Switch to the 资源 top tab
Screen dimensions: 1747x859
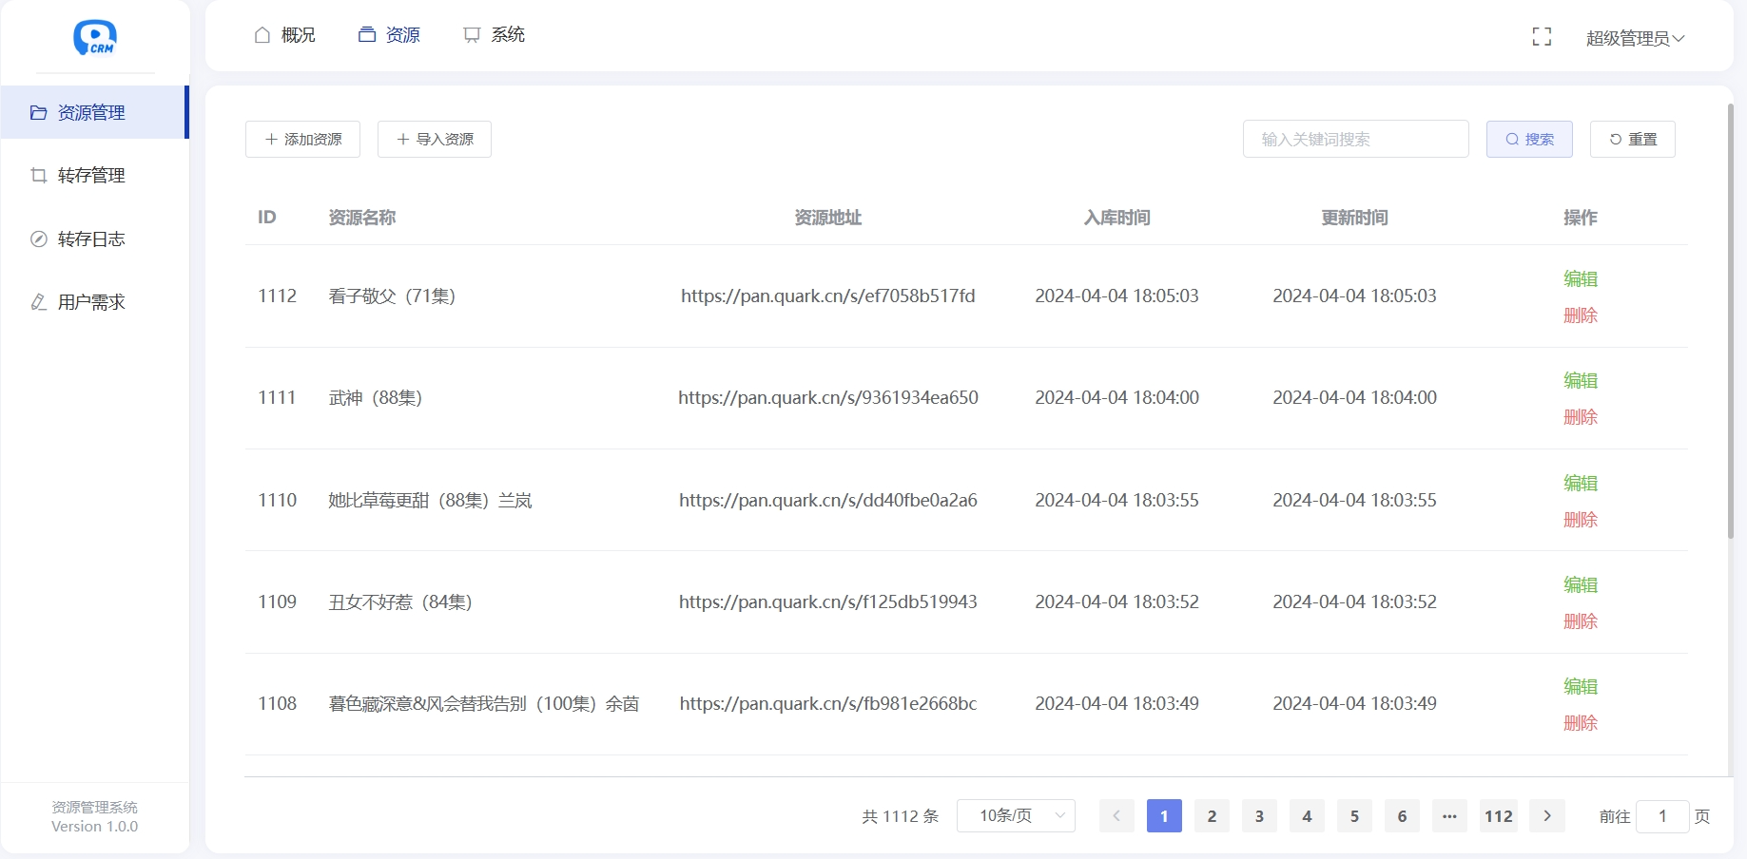[389, 35]
